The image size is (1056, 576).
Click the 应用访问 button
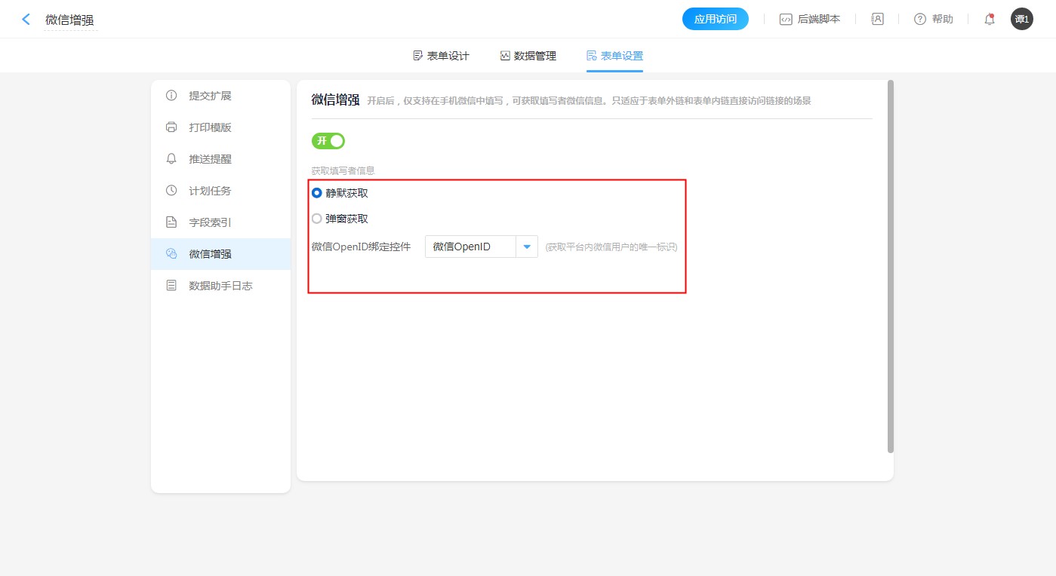point(715,19)
